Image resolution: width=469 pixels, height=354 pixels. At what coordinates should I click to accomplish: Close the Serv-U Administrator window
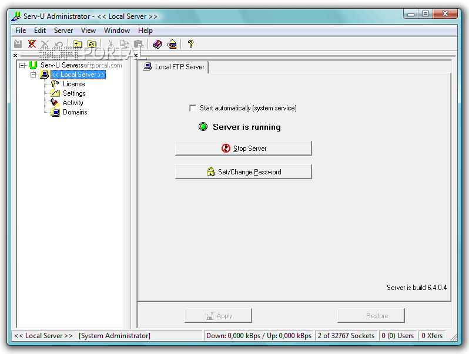pyautogui.click(x=445, y=14)
